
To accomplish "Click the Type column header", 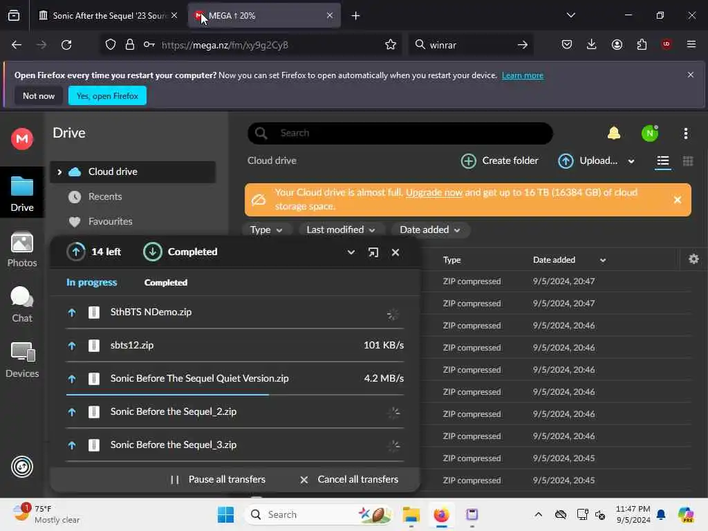I will pos(452,260).
